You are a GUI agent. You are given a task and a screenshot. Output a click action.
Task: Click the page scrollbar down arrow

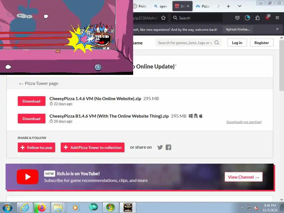282,200
